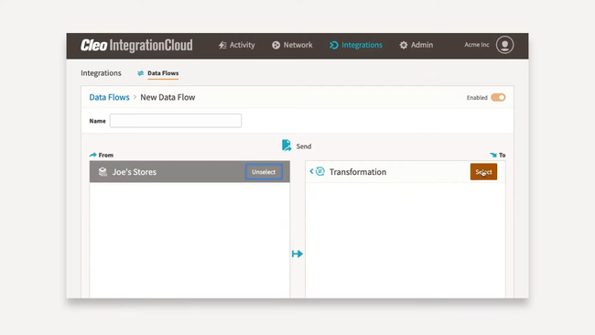Select Transformation as destination
The width and height of the screenshot is (595, 335).
tap(483, 172)
